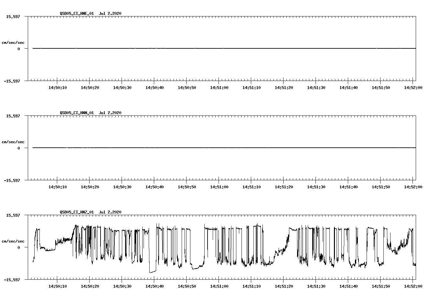Click the cm/sec/sec unit label of HNN plot

click(13, 142)
